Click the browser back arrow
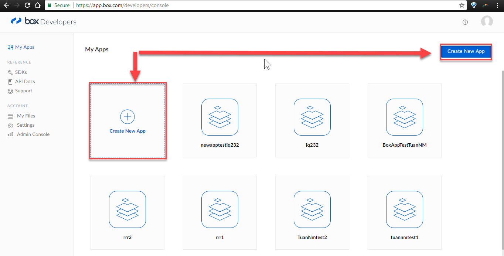 [6, 5]
